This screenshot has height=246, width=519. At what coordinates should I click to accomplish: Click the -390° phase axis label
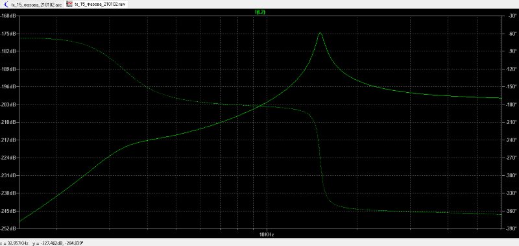point(510,228)
